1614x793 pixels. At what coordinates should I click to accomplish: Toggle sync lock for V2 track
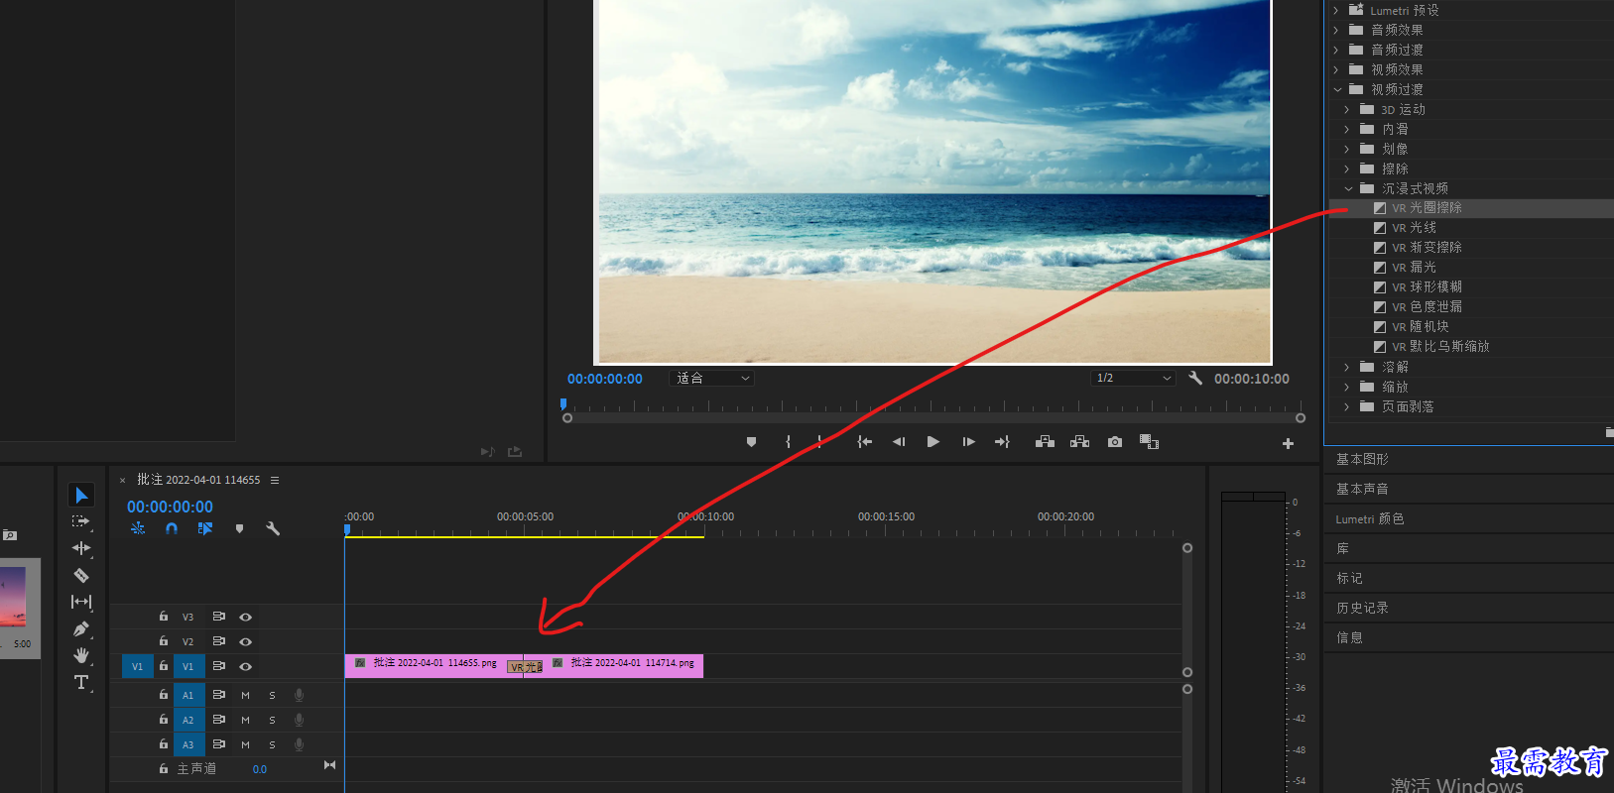coord(218,641)
